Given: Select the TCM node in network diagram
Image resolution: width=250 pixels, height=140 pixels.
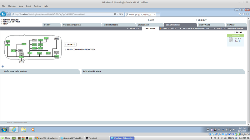Looking at the screenshot, I should click(x=8, y=45).
